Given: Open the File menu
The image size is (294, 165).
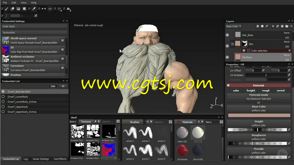Looking at the screenshot, I should (x=5, y=3).
